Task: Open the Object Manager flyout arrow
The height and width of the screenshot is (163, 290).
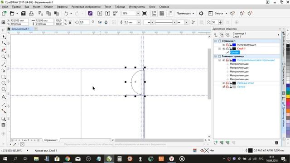Action: tap(278, 35)
